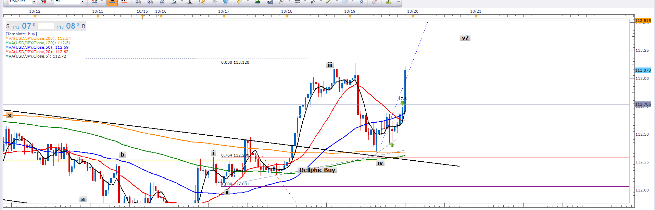Toggle the Ask price line button
Screen dimensions: 655x210
point(124,2)
